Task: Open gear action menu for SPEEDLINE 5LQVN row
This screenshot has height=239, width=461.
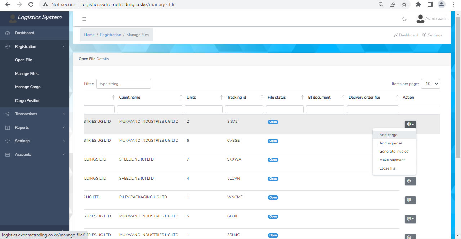Action: pyautogui.click(x=410, y=181)
